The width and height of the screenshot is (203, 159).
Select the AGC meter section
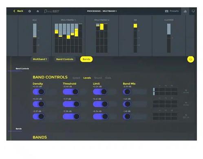[35, 36]
